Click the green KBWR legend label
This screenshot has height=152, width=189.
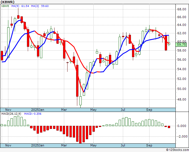[x=5, y=6]
